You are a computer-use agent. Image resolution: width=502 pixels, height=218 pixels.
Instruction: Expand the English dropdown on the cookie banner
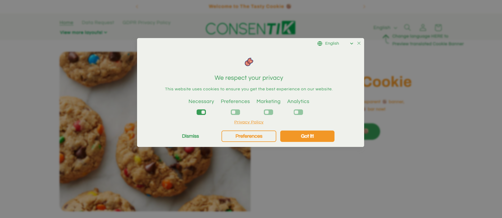tap(351, 43)
